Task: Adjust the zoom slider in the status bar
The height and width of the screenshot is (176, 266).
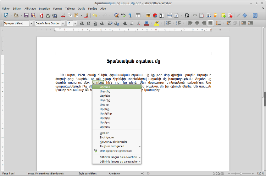Action: click(241, 174)
